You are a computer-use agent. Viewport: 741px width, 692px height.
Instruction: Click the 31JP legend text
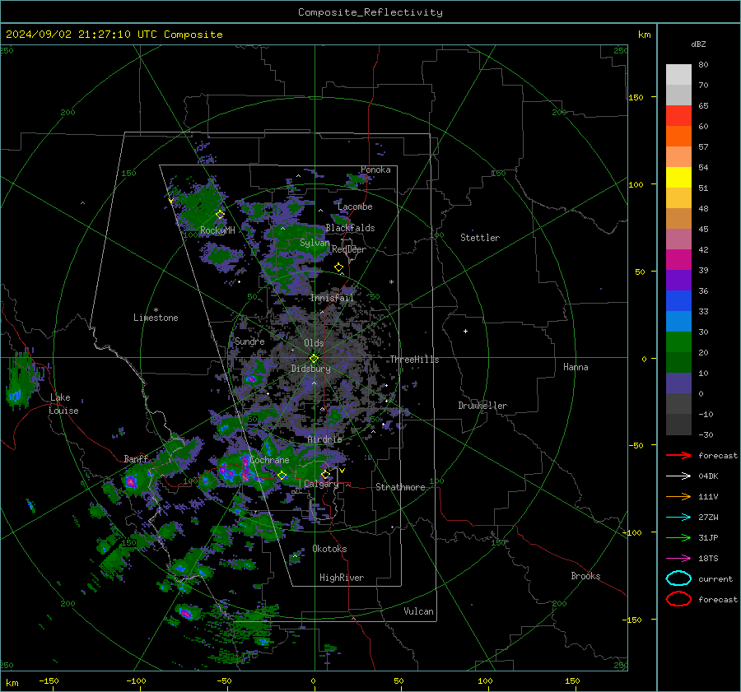[708, 537]
